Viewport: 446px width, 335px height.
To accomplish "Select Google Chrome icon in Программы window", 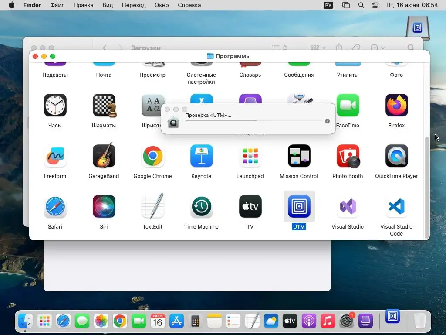I will [153, 156].
